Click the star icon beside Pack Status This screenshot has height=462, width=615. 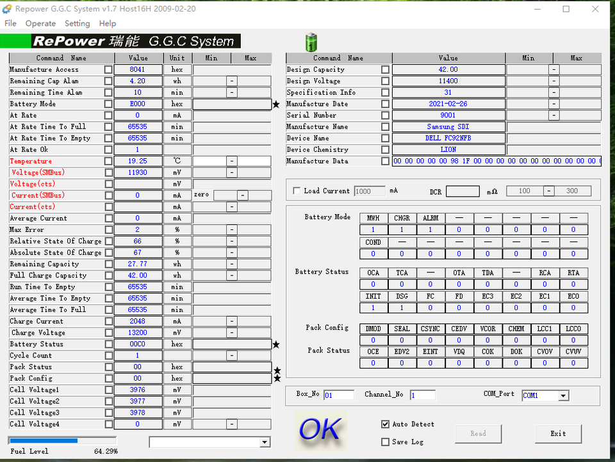coord(277,370)
